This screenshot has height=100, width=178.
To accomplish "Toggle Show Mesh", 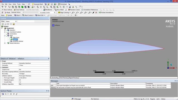I will (x=59, y=10).
